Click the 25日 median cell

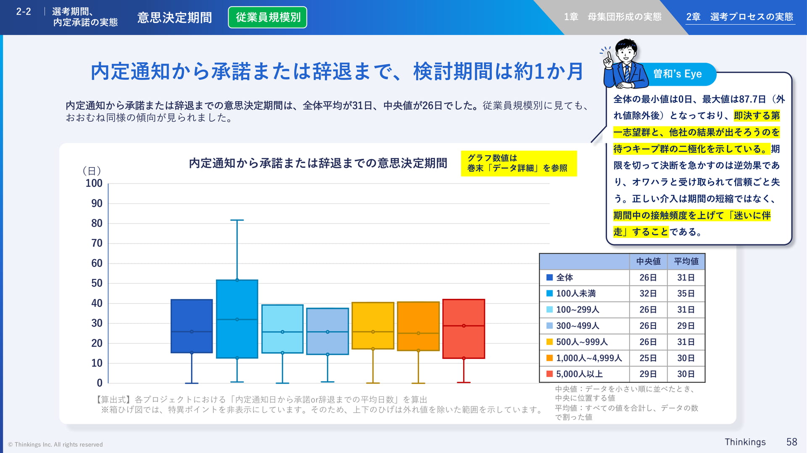(648, 358)
